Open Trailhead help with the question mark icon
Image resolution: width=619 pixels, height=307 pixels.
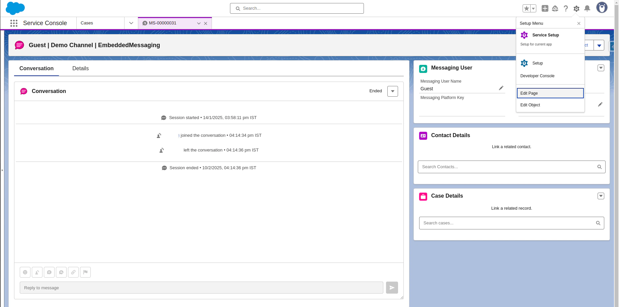tap(566, 8)
